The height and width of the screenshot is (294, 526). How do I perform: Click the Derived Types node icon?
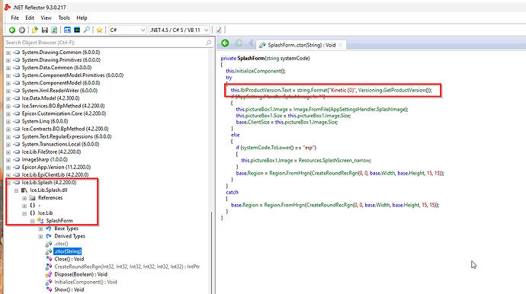coord(49,236)
